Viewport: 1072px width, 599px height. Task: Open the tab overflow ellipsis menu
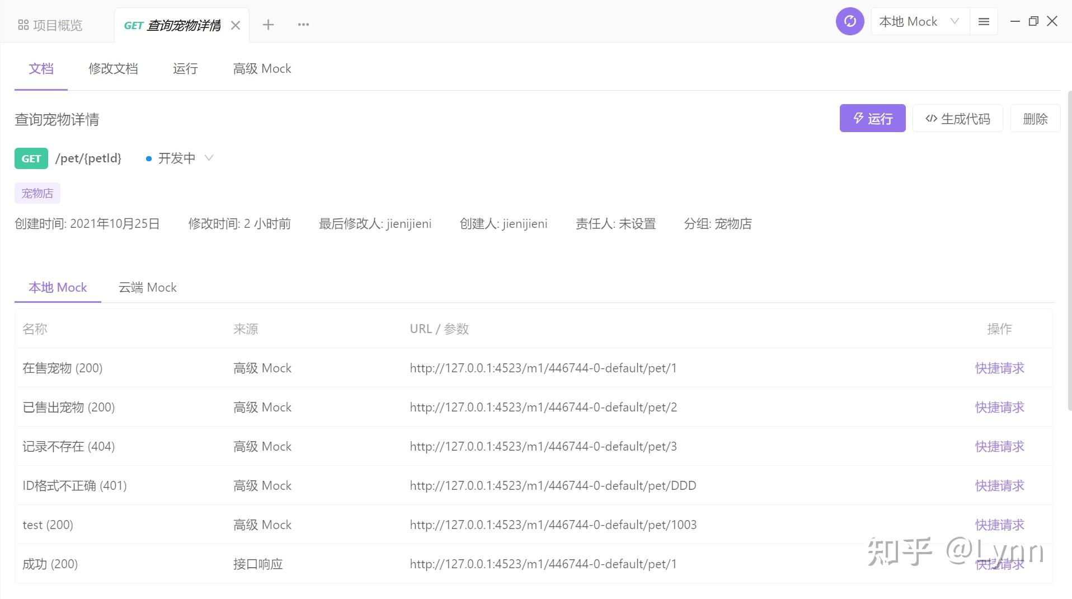(303, 25)
